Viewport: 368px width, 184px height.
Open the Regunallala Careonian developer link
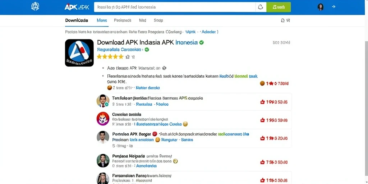click(x=119, y=50)
